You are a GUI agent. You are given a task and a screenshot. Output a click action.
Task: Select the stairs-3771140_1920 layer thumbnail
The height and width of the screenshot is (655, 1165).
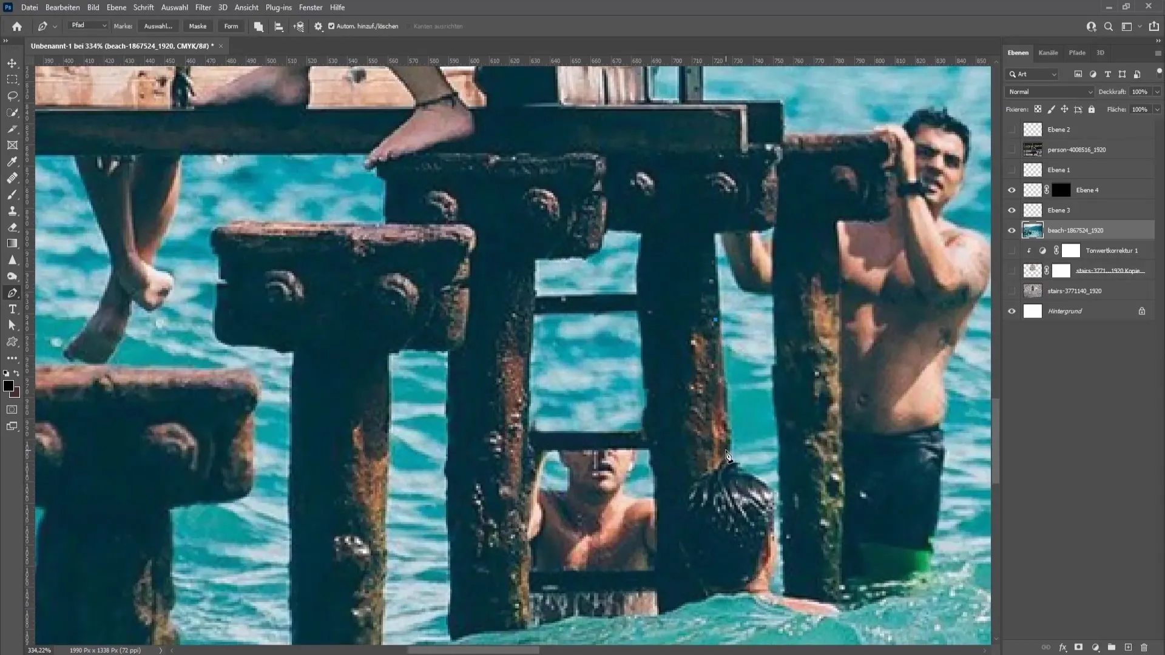coord(1032,291)
